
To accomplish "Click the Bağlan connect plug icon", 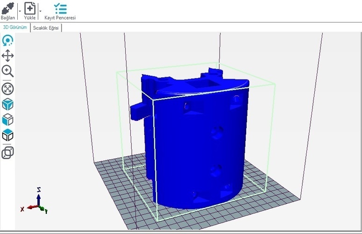I will tap(8, 8).
